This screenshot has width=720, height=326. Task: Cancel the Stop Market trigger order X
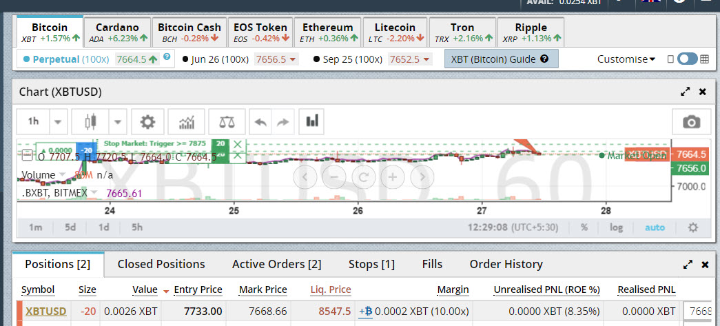point(238,144)
